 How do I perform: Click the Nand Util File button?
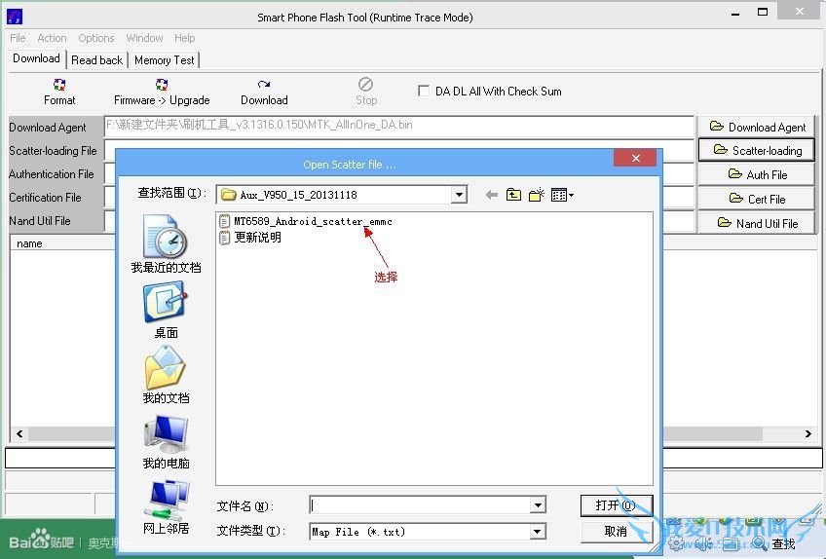click(x=757, y=223)
